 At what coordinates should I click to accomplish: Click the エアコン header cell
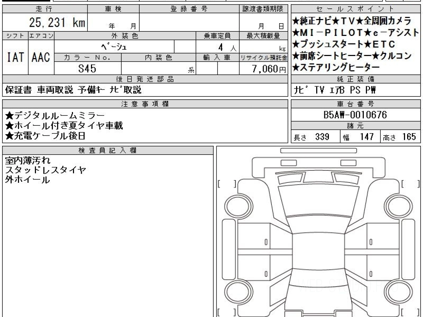click(x=41, y=36)
